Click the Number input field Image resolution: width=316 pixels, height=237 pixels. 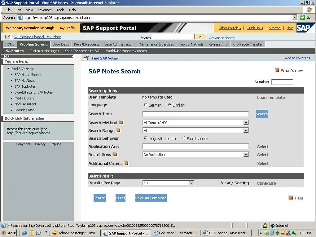pyautogui.click(x=282, y=82)
